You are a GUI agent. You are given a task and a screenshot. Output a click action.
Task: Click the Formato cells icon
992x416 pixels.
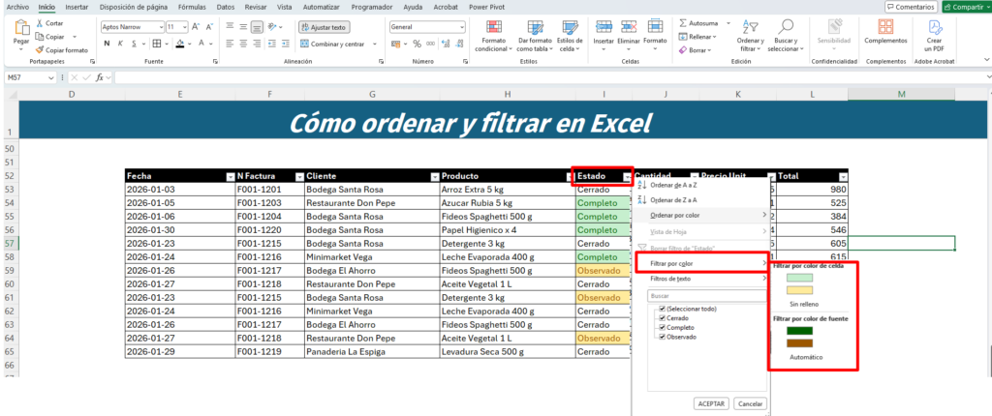[656, 26]
